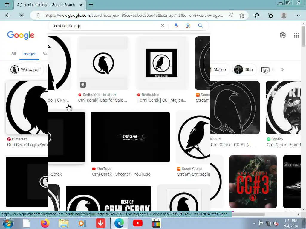Open the red CC#3 album thumbnail
The height and width of the screenshot is (229, 306).
click(x=253, y=182)
